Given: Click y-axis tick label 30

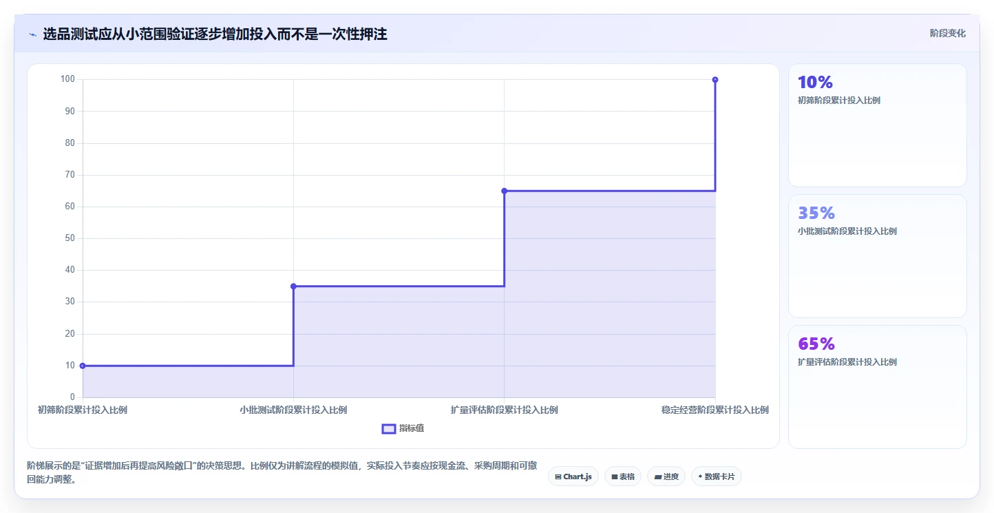Looking at the screenshot, I should point(70,302).
